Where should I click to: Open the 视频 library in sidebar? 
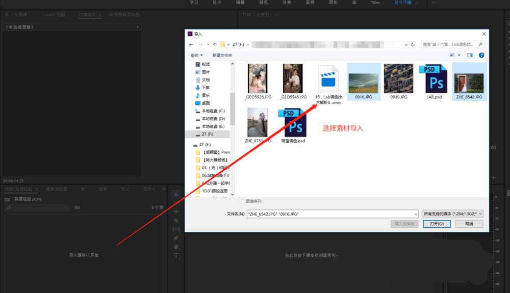pos(202,64)
